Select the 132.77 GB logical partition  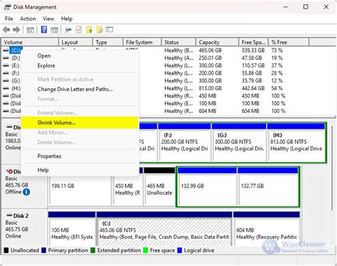click(268, 186)
